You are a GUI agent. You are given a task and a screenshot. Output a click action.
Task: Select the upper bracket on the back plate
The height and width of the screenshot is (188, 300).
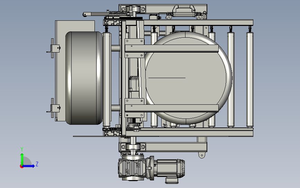(54, 48)
